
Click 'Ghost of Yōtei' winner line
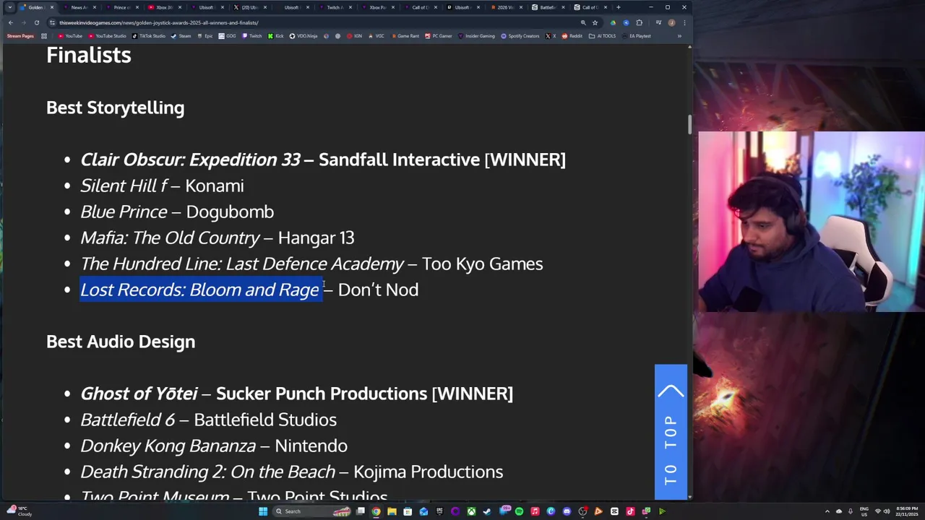pyautogui.click(x=296, y=394)
